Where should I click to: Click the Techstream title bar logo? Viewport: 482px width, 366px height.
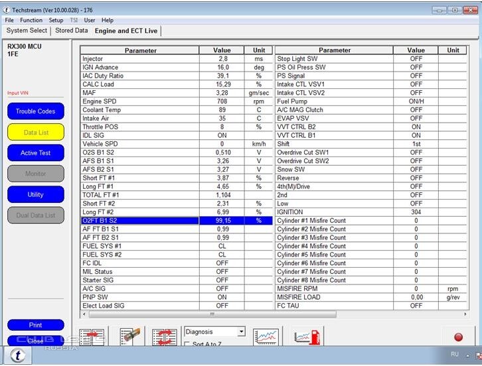click(x=7, y=10)
